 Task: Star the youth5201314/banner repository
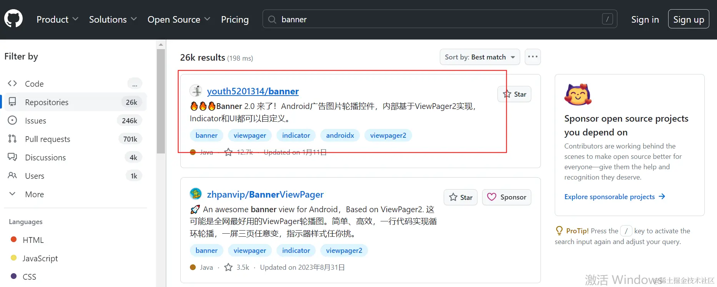514,94
